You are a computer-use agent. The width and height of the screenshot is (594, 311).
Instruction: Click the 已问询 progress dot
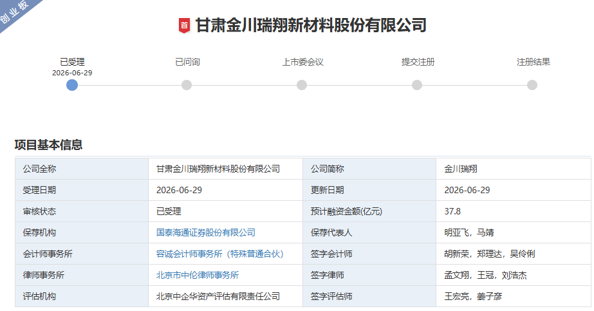pyautogui.click(x=187, y=85)
